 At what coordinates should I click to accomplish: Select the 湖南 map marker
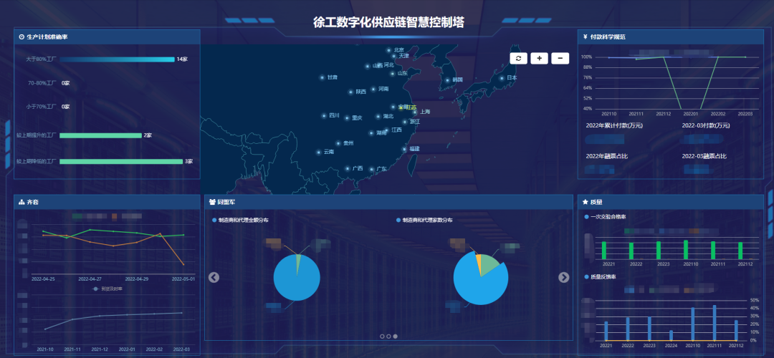point(371,133)
